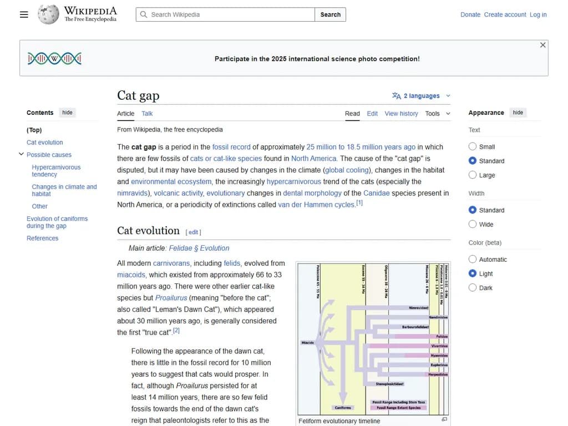Click the magnifier icon in search box

[x=144, y=14]
